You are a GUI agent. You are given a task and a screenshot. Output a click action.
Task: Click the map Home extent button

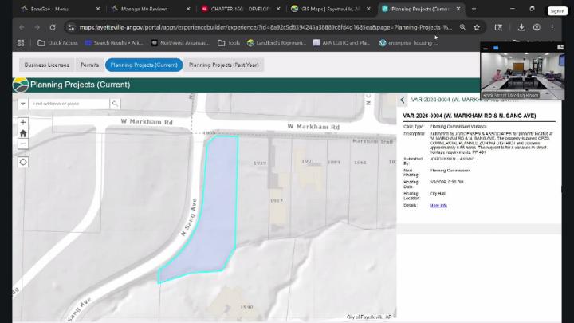[23, 133]
